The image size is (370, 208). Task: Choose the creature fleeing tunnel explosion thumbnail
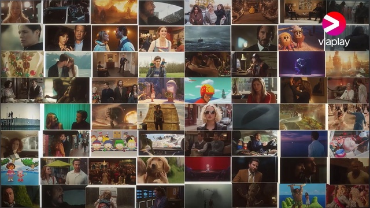click(114, 117)
